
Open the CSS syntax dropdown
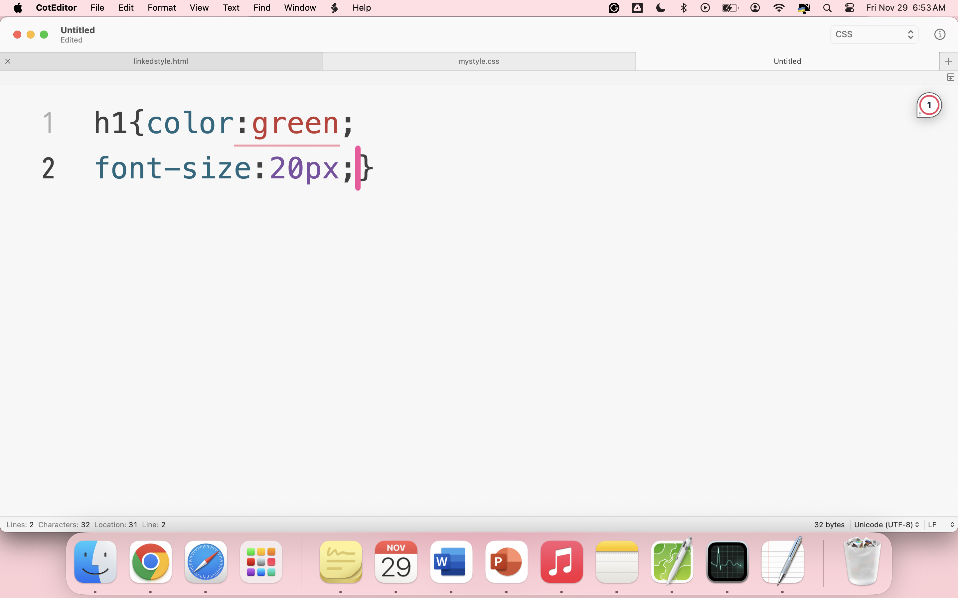[x=874, y=35]
